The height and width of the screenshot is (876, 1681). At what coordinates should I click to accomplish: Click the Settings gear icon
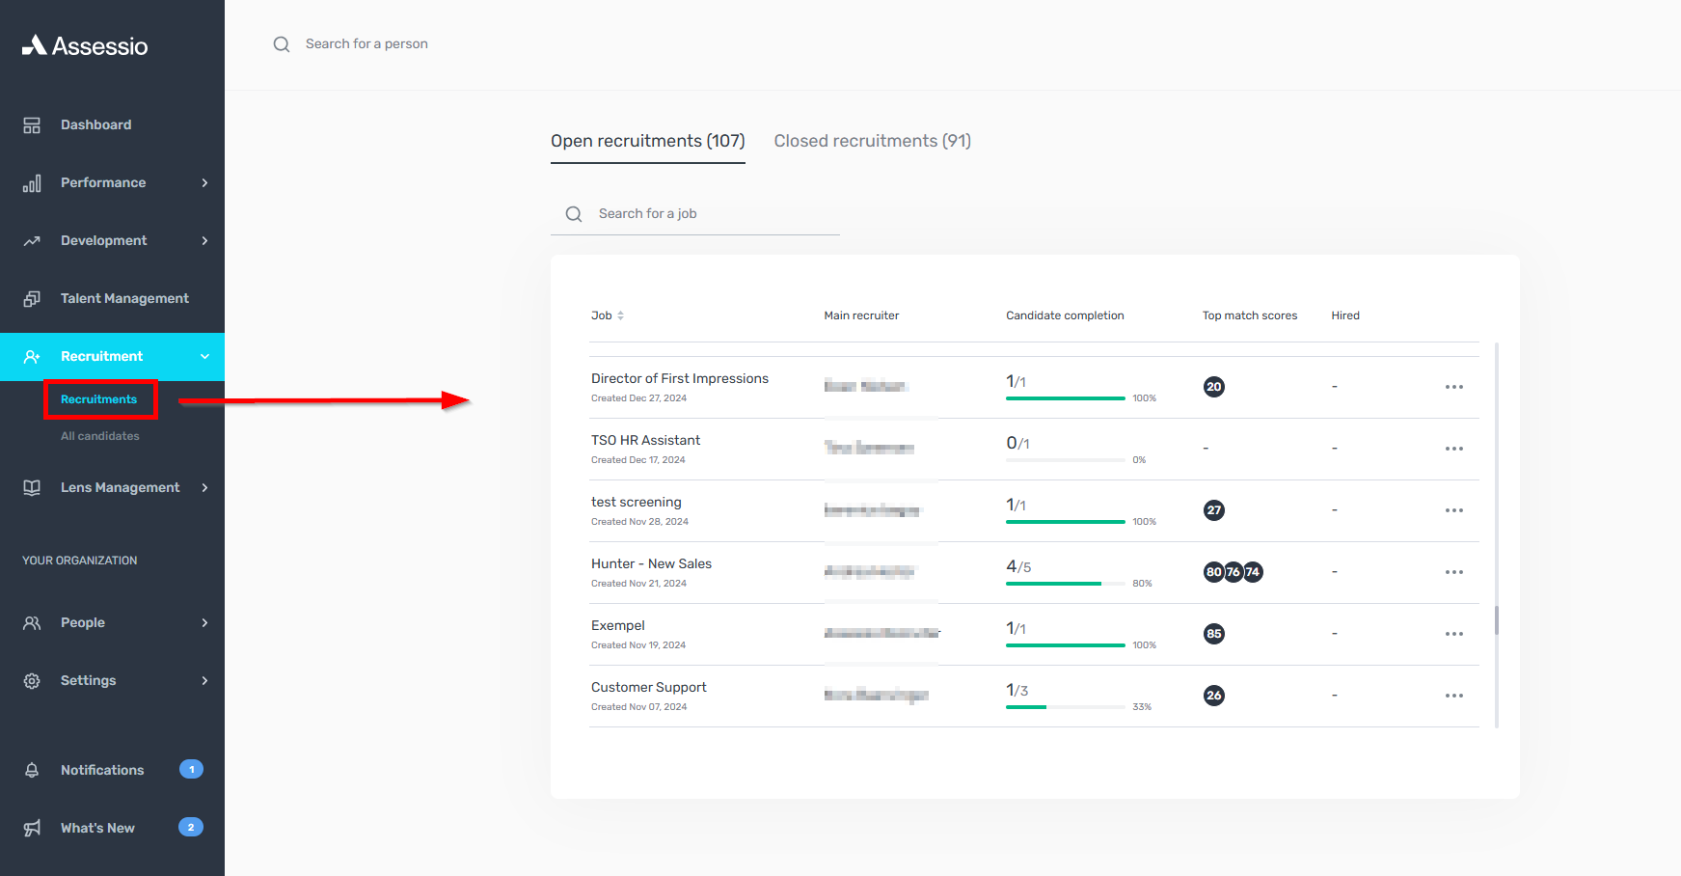pos(32,681)
